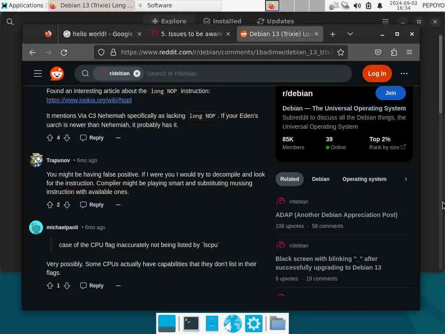This screenshot has width=445, height=334.
Task: Remove the r/debian search filter
Action: (x=137, y=73)
